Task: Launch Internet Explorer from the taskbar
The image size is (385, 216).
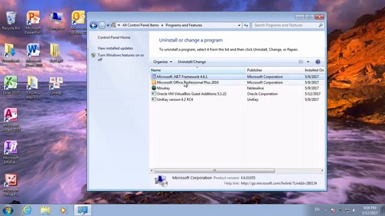Action: (26, 211)
